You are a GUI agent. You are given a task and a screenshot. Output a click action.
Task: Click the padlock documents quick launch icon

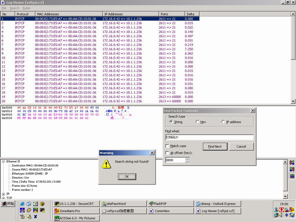(29, 216)
